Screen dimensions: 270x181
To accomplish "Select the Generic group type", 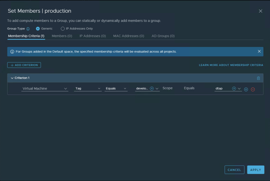I will pyautogui.click(x=38, y=28).
